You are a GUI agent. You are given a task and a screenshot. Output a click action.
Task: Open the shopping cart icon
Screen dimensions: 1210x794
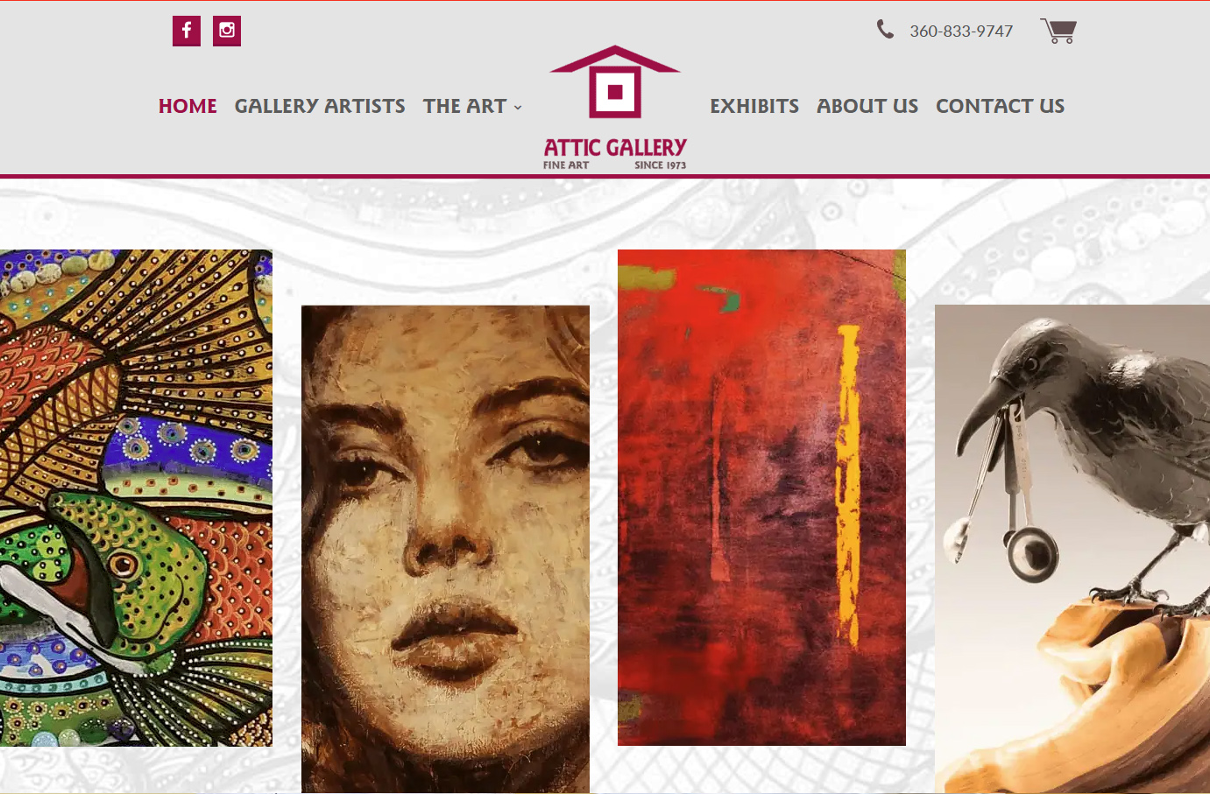(1058, 31)
